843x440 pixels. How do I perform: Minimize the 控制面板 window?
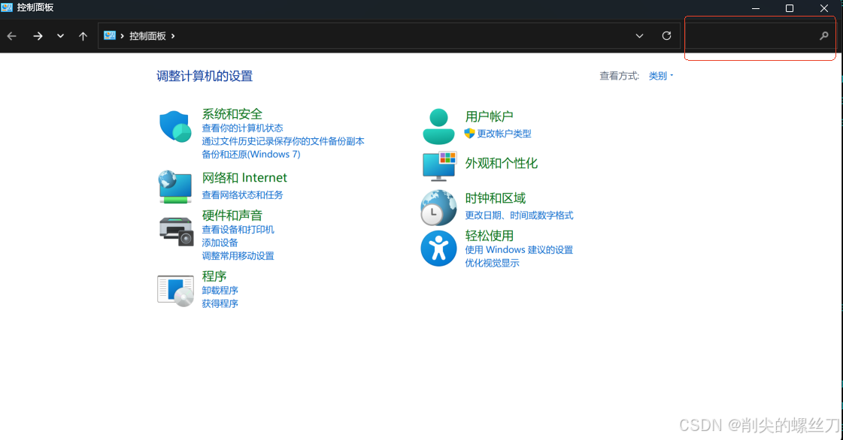[x=755, y=8]
